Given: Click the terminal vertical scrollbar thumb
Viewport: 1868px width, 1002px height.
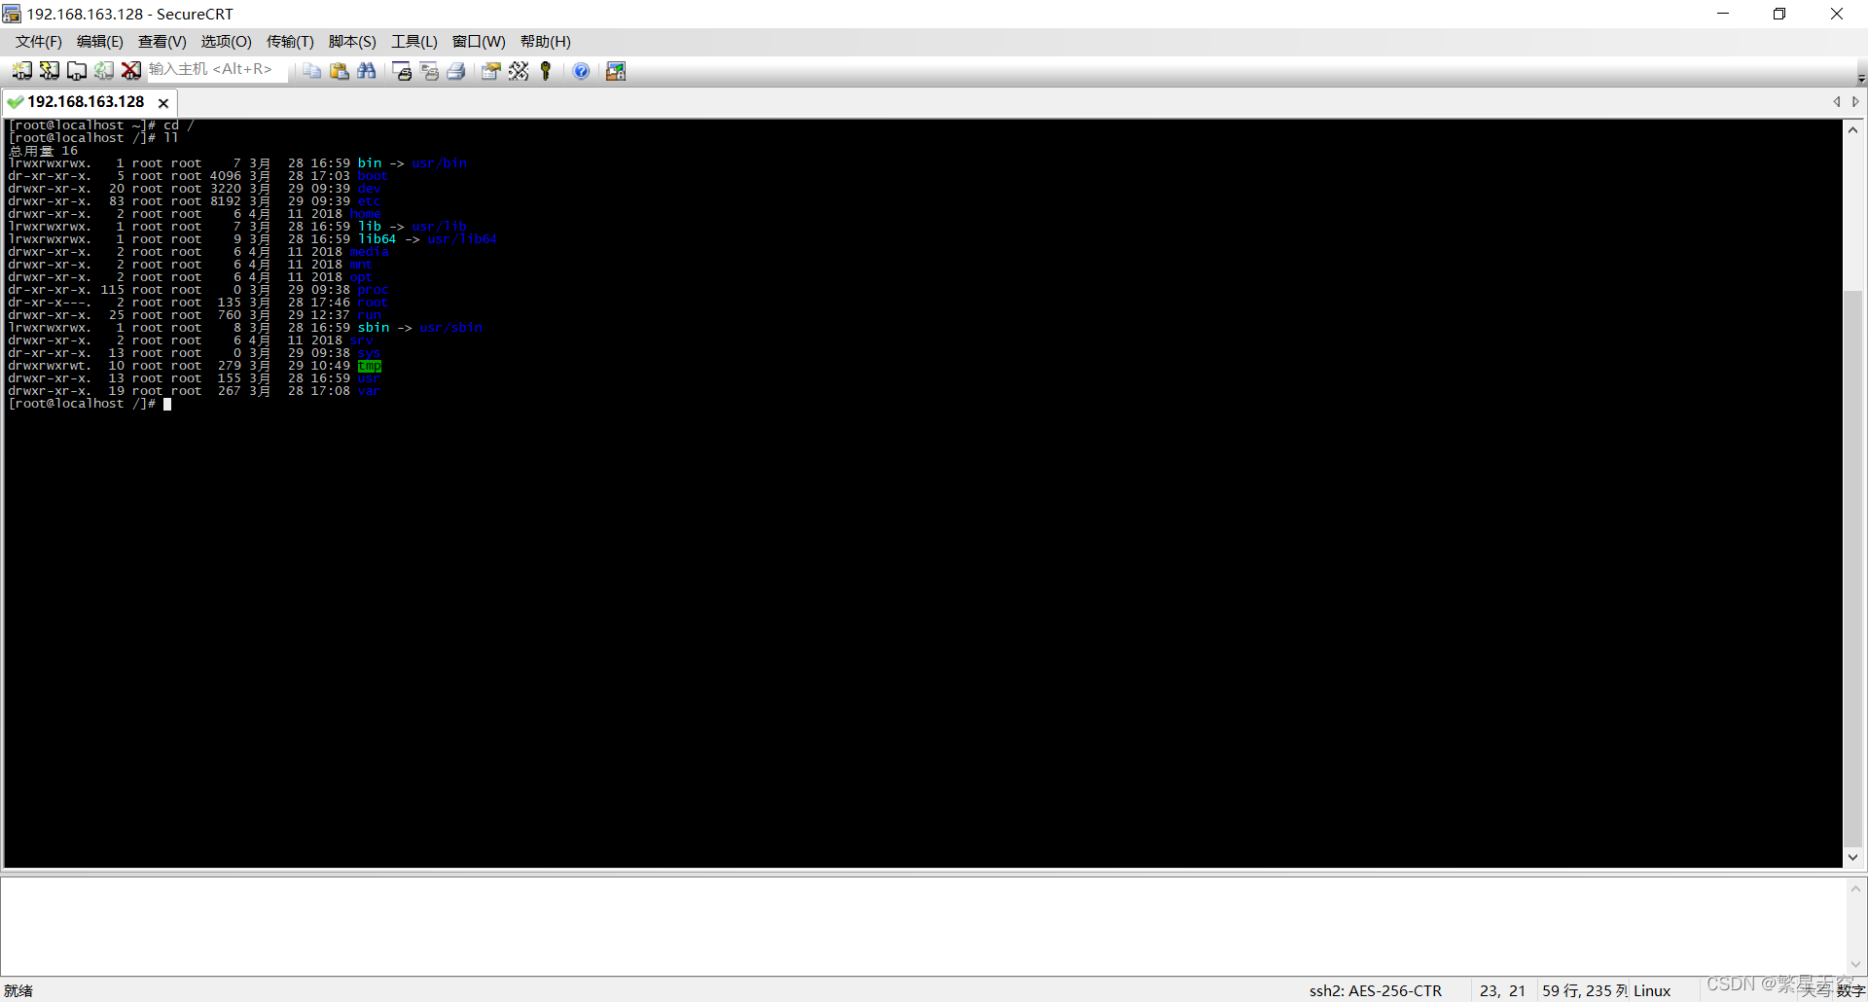Looking at the screenshot, I should (1853, 568).
